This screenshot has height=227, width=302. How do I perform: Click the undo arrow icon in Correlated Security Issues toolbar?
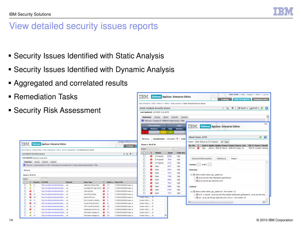130,154
